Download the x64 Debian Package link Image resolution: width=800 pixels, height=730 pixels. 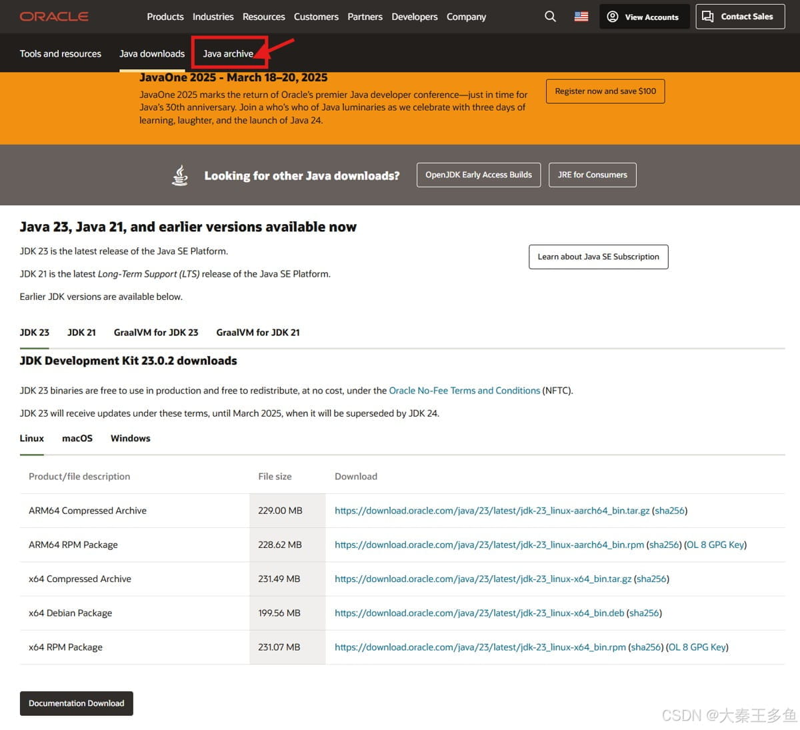(479, 613)
